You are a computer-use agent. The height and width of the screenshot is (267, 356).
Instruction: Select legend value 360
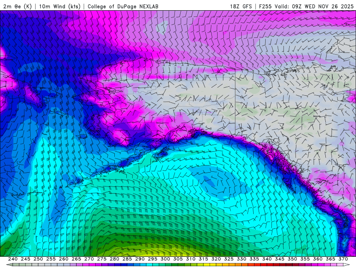[318, 259]
